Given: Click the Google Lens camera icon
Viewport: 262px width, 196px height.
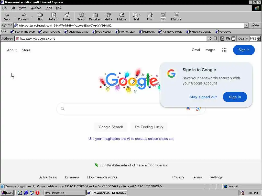Looking at the screenshot, I should coord(198,109).
